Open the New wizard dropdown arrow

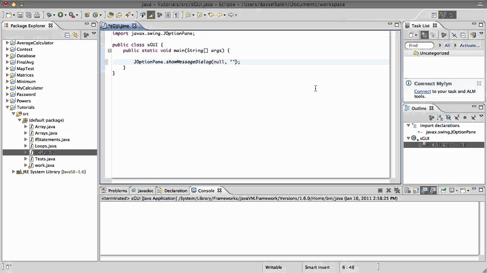14,15
